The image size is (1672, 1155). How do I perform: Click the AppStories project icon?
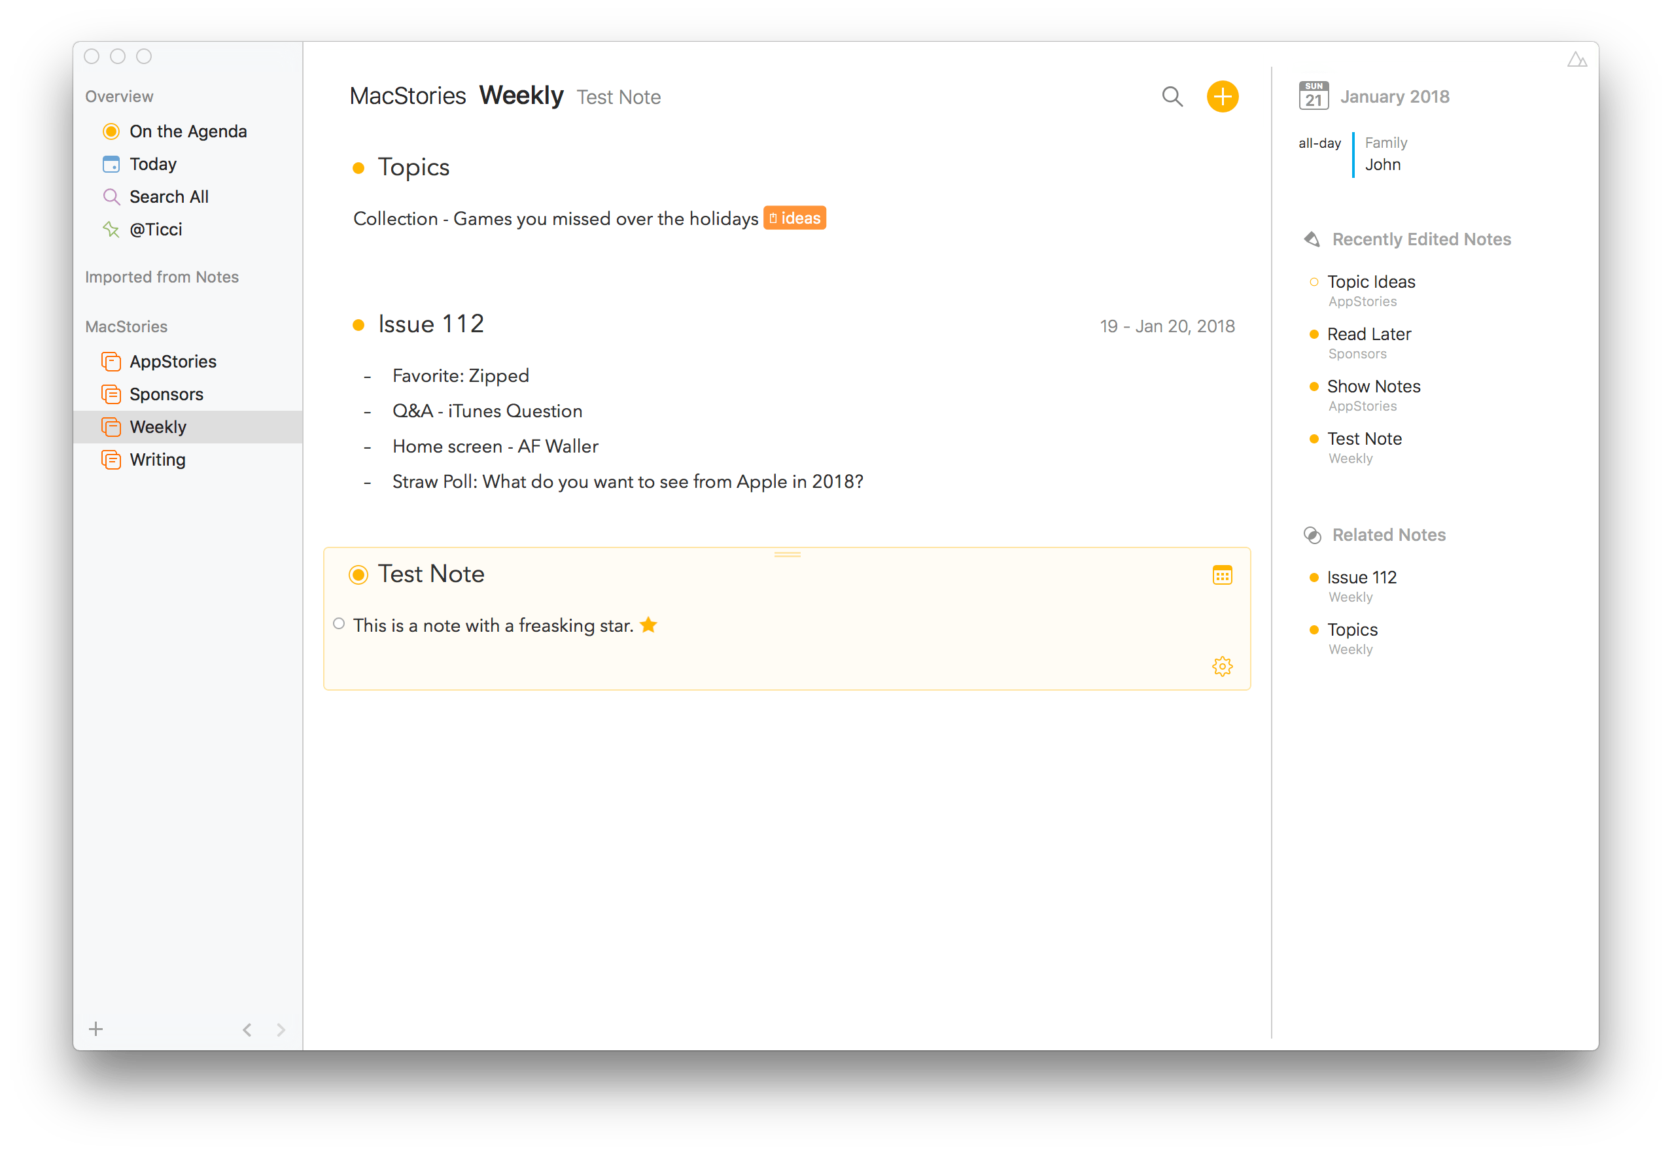pyautogui.click(x=111, y=361)
